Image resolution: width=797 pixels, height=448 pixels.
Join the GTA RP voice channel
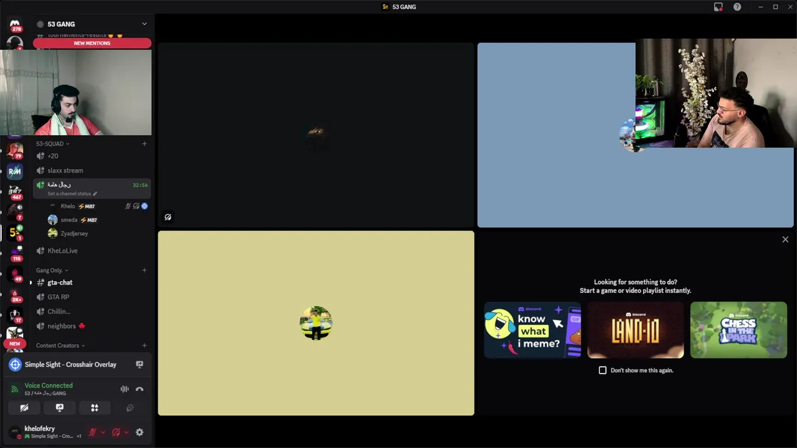coord(92,297)
